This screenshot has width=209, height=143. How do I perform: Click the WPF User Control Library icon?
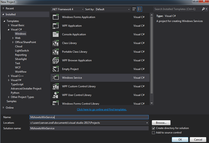56,95
